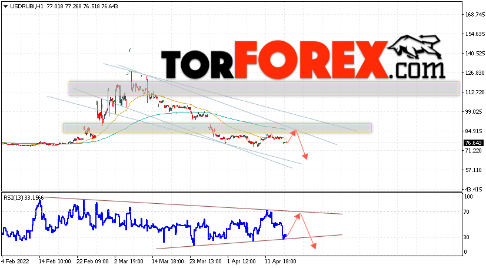Select the 168.745 price scale value
The width and height of the screenshot is (486, 268).
click(x=475, y=15)
